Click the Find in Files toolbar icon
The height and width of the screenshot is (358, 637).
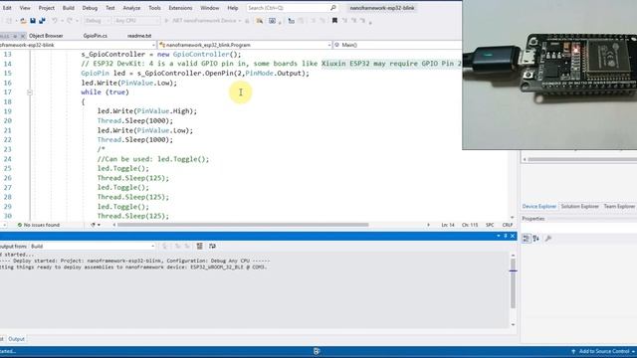(x=259, y=21)
